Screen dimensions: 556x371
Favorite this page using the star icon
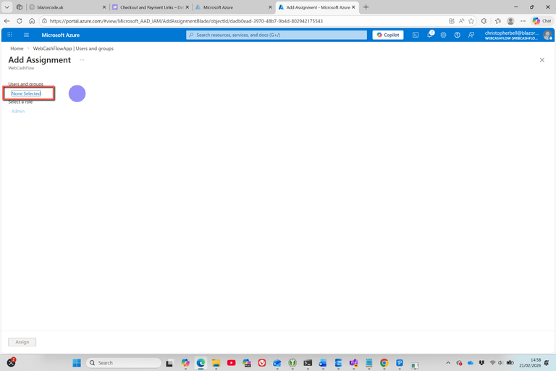pos(471,21)
